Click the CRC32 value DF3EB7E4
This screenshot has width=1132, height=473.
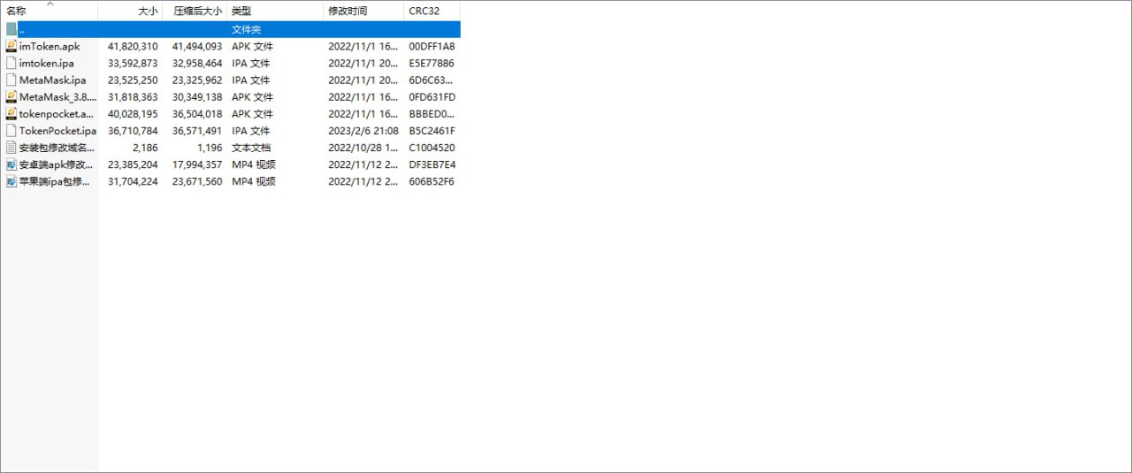[x=432, y=164]
